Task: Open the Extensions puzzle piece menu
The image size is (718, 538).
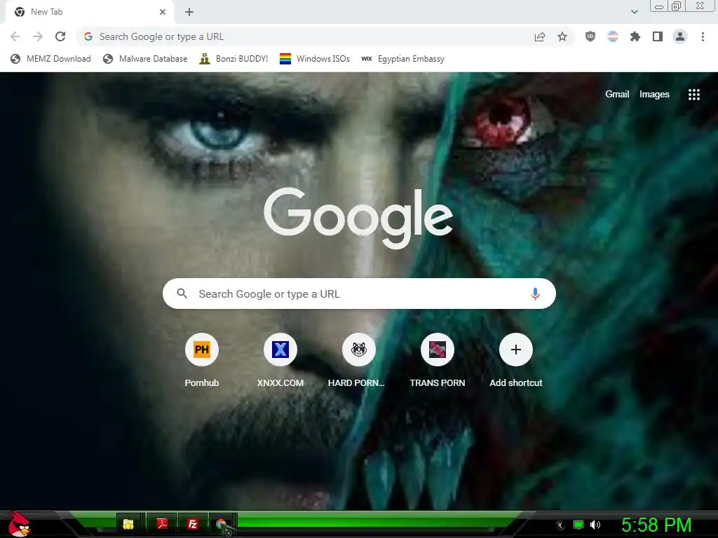Action: coord(635,36)
